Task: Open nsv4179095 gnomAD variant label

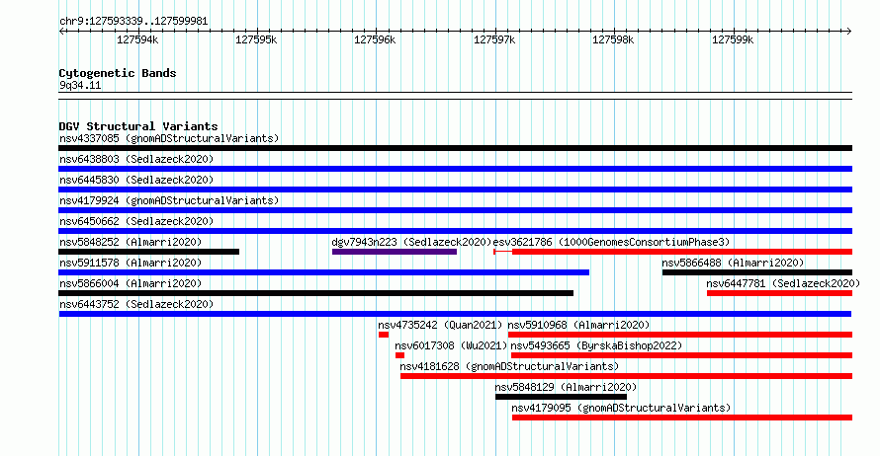Action: coord(621,408)
